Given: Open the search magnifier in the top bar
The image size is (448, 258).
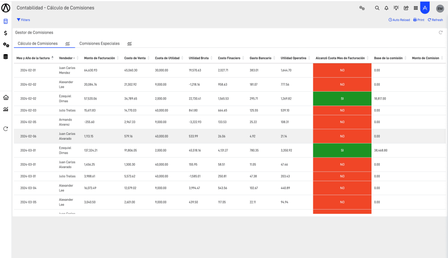Looking at the screenshot, I should pyautogui.click(x=377, y=8).
